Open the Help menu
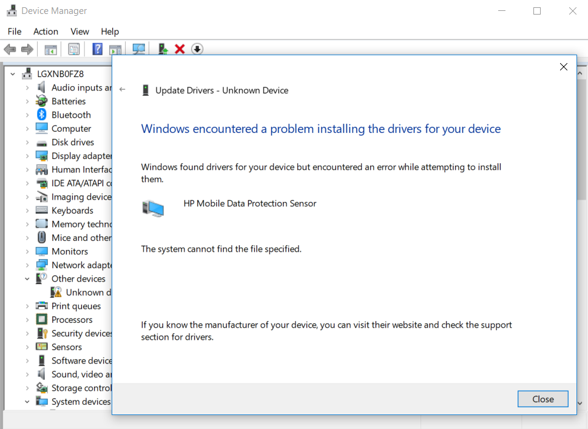588x429 pixels. point(110,32)
